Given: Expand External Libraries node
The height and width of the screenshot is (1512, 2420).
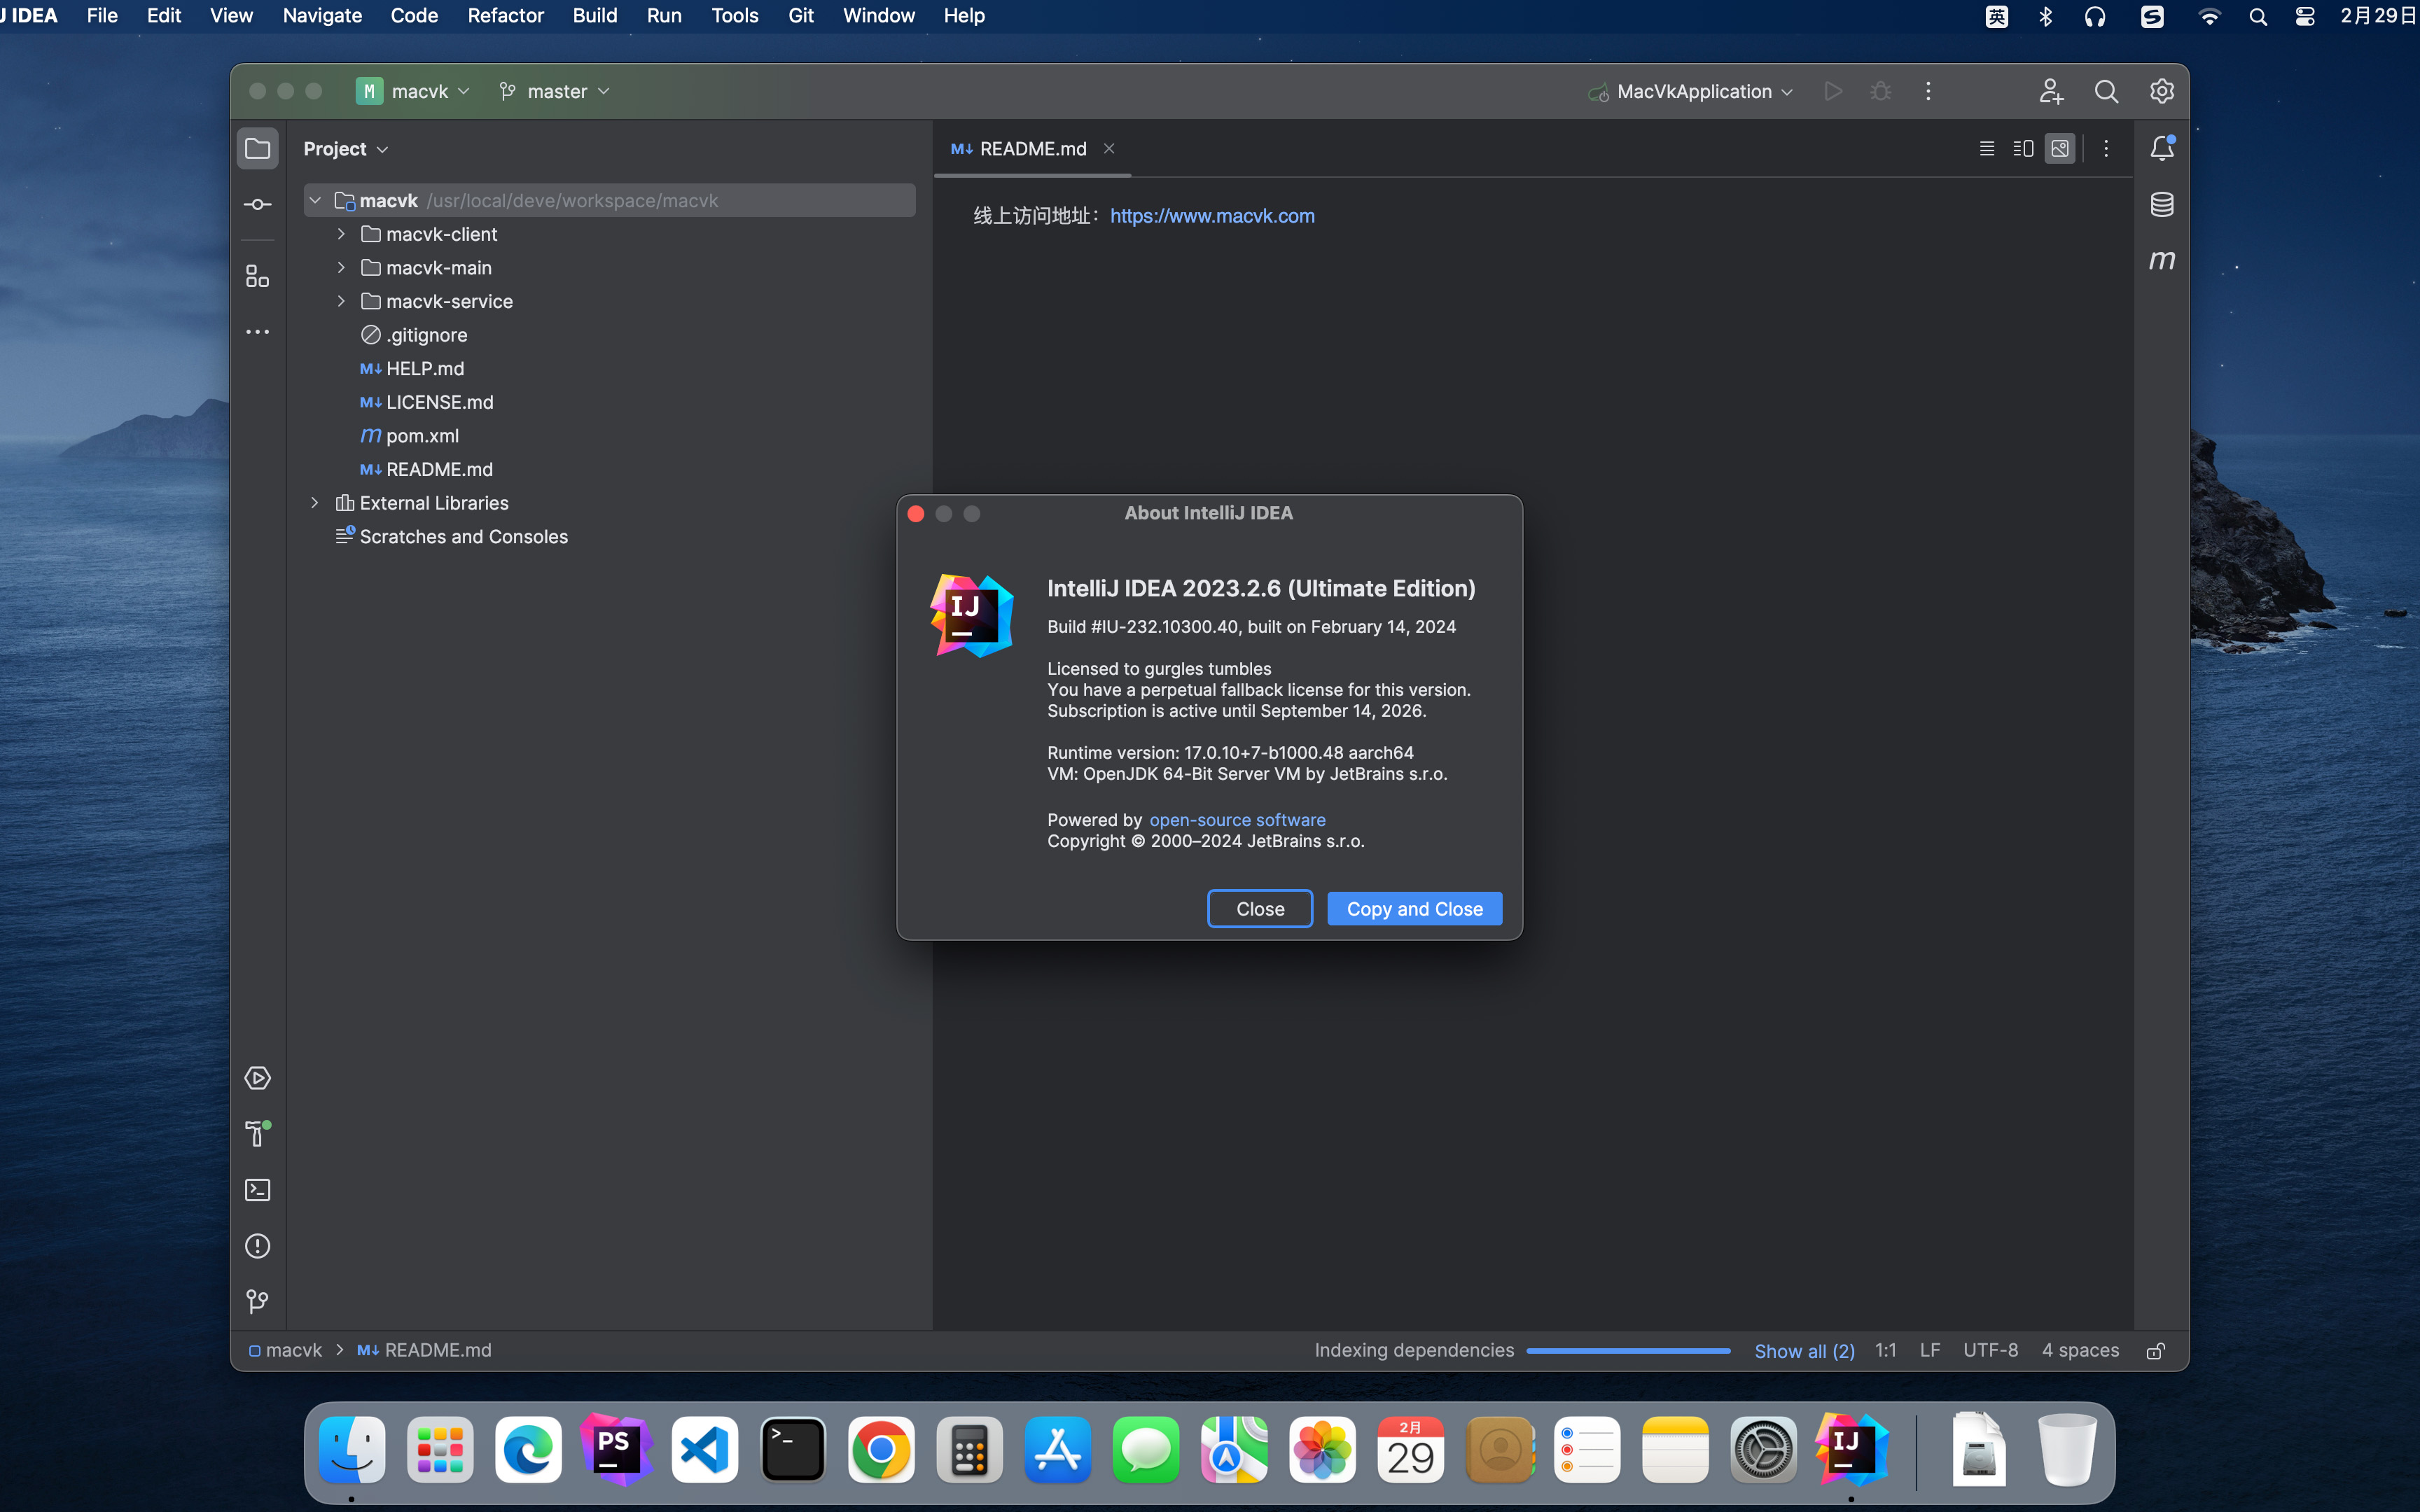Looking at the screenshot, I should [315, 503].
